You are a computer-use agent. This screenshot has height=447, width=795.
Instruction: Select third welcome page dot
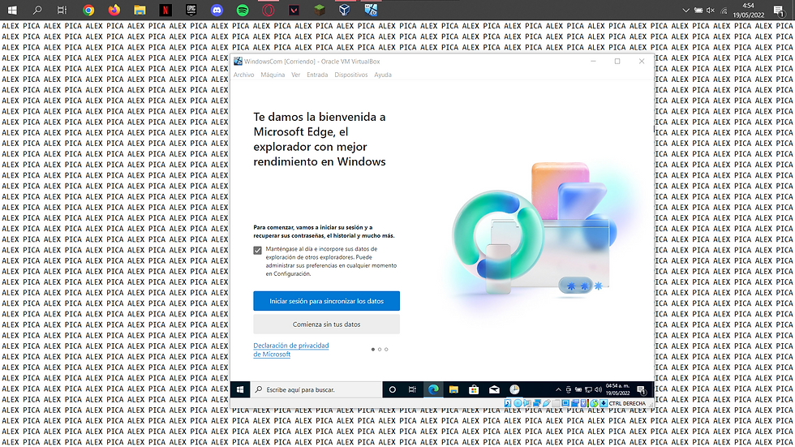[x=386, y=349]
